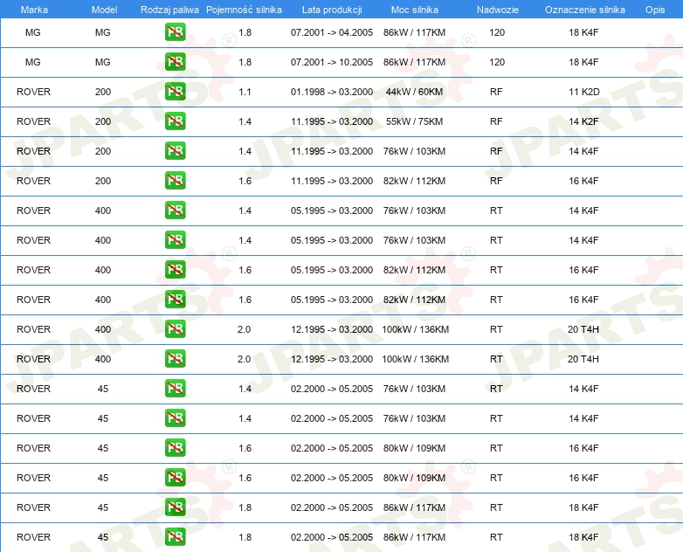This screenshot has width=683, height=552.
Task: Select capacity 1.4 in the 55kW / 75KM row
Action: [x=245, y=121]
